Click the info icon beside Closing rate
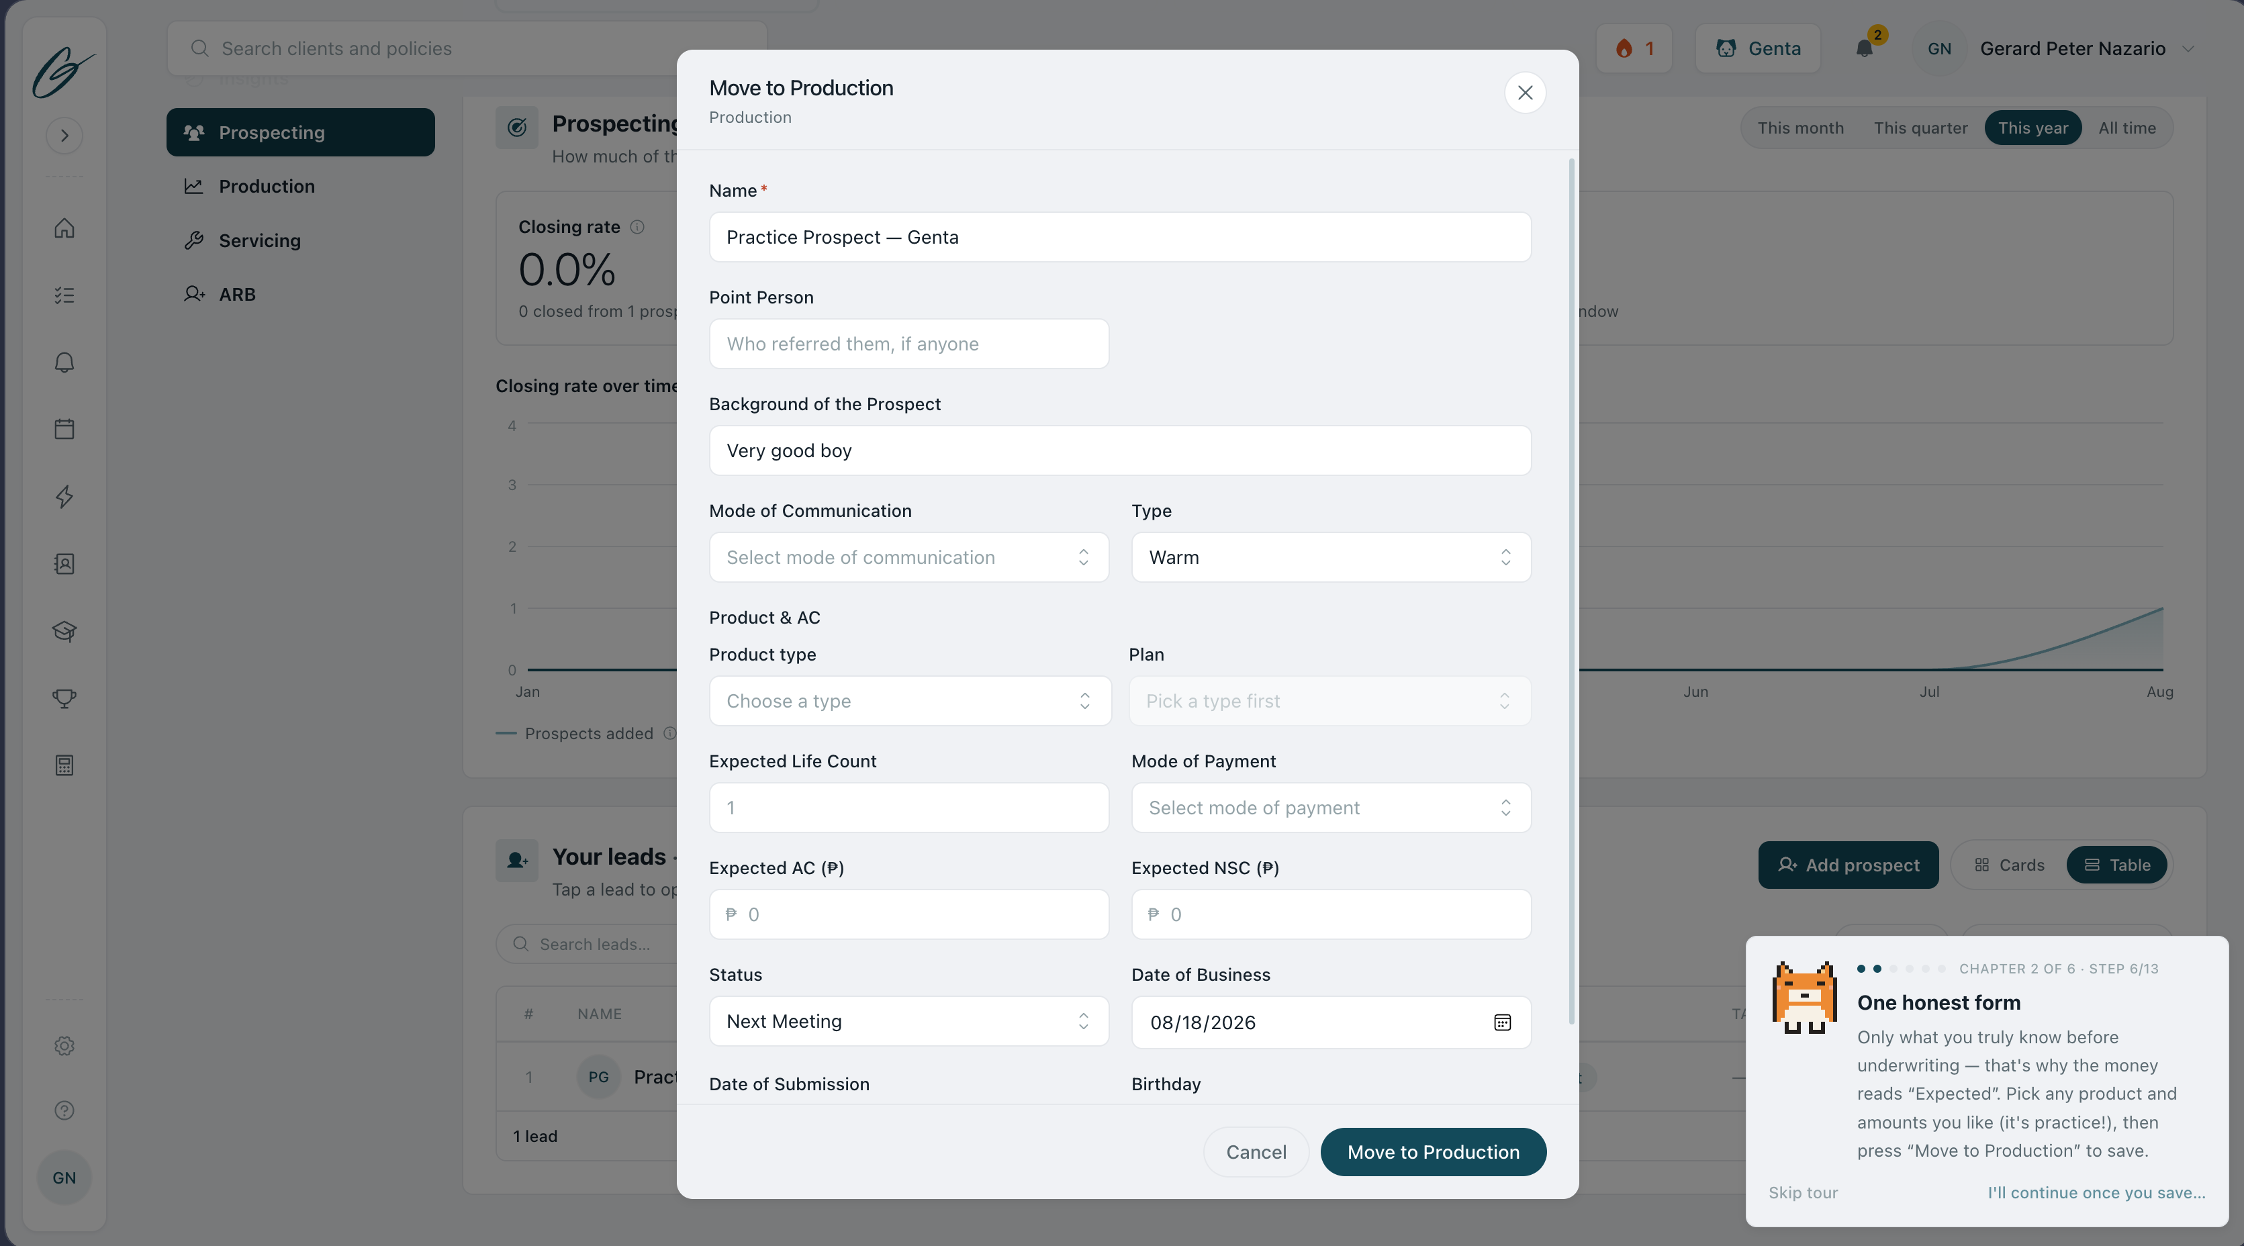Screen dimensions: 2244x1246 click(638, 228)
